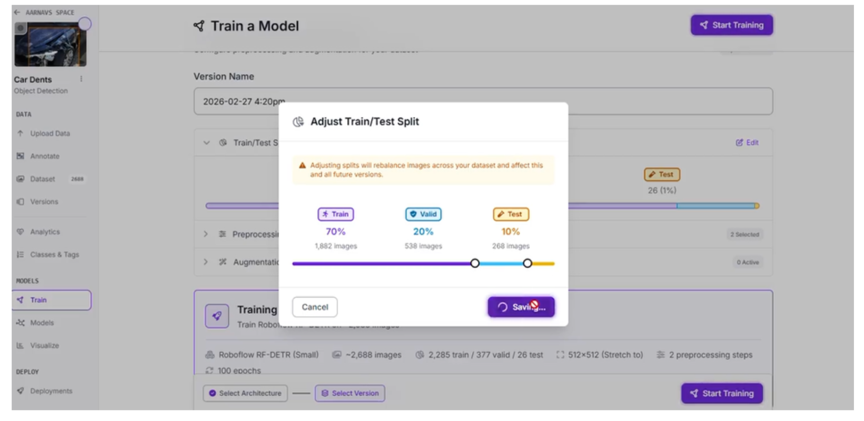Click the Car Dents project thumbnail
The image size is (864, 421).
pos(50,45)
